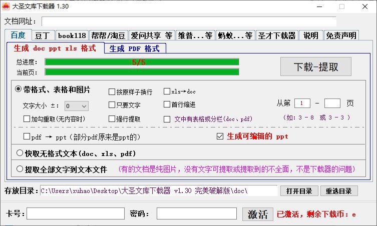View the 免责声明 tab

[x=341, y=36]
